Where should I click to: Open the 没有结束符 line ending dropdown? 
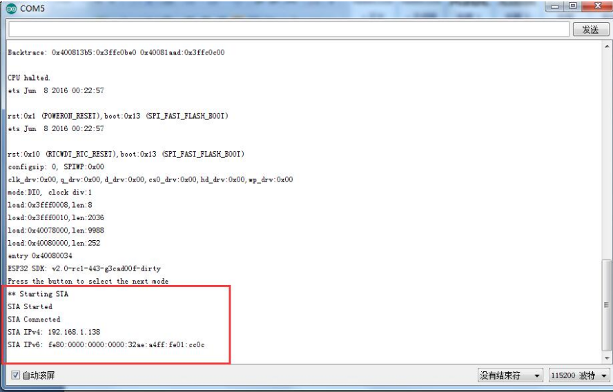click(510, 375)
